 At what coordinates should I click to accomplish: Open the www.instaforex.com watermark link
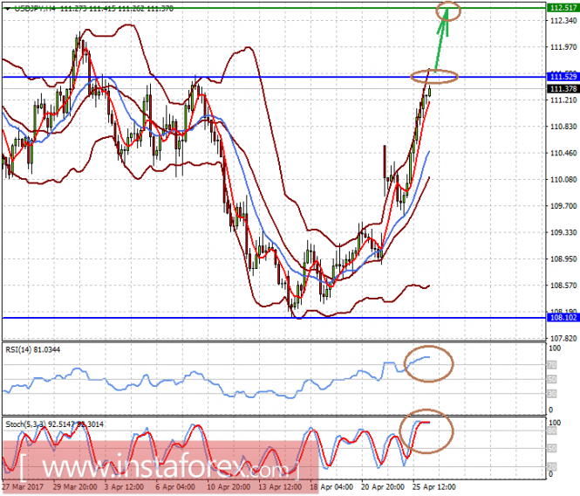160,468
